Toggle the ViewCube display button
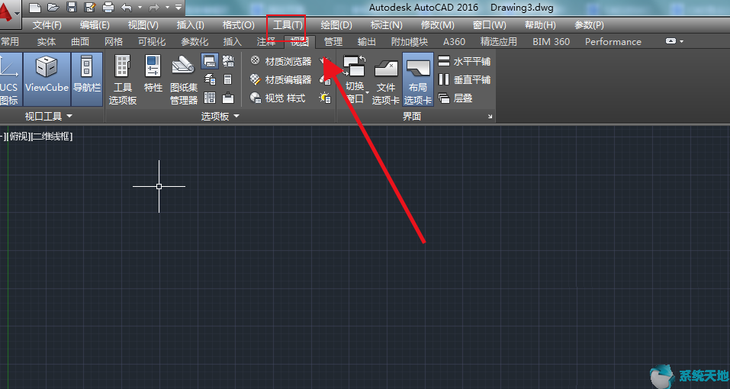Screen dimensions: 730x389 47,79
